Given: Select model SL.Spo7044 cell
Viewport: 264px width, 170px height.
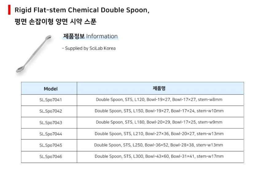Looking at the screenshot, I should [x=51, y=134].
